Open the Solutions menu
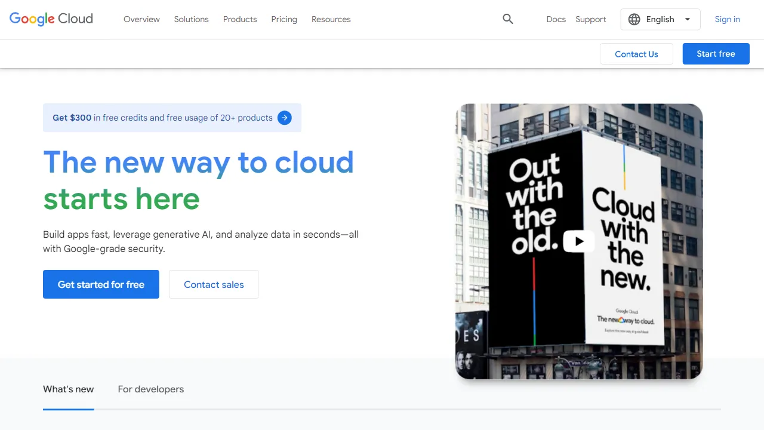 coord(192,19)
